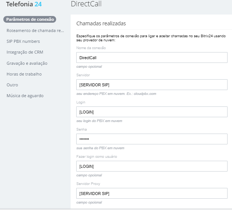Click the Senha field label

click(x=81, y=130)
